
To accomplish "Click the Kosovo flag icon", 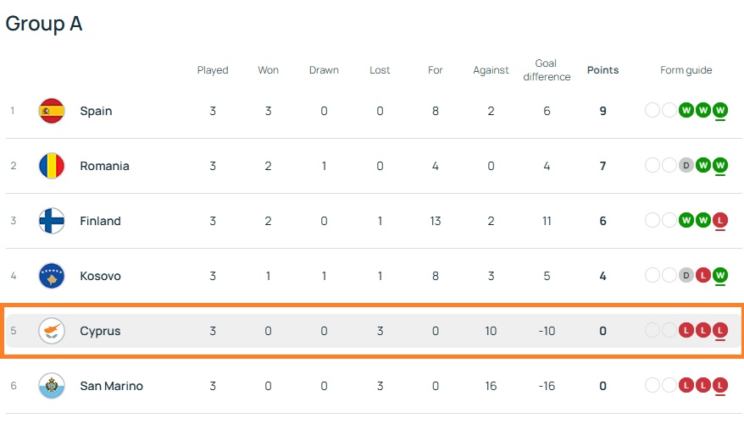I will (x=52, y=276).
